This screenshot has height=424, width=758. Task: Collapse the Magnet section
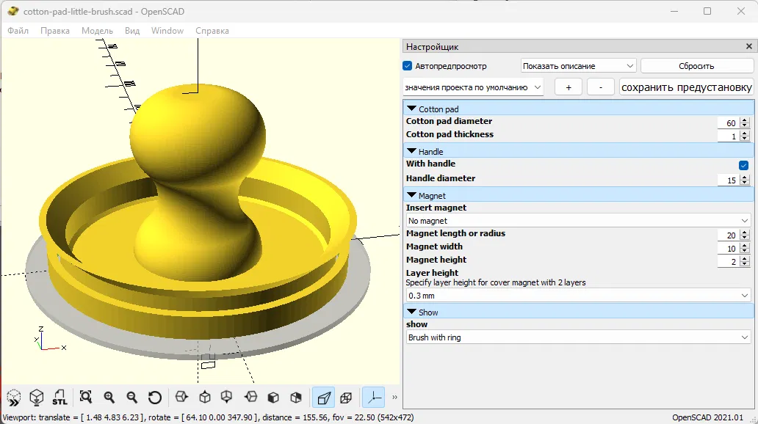click(x=412, y=195)
